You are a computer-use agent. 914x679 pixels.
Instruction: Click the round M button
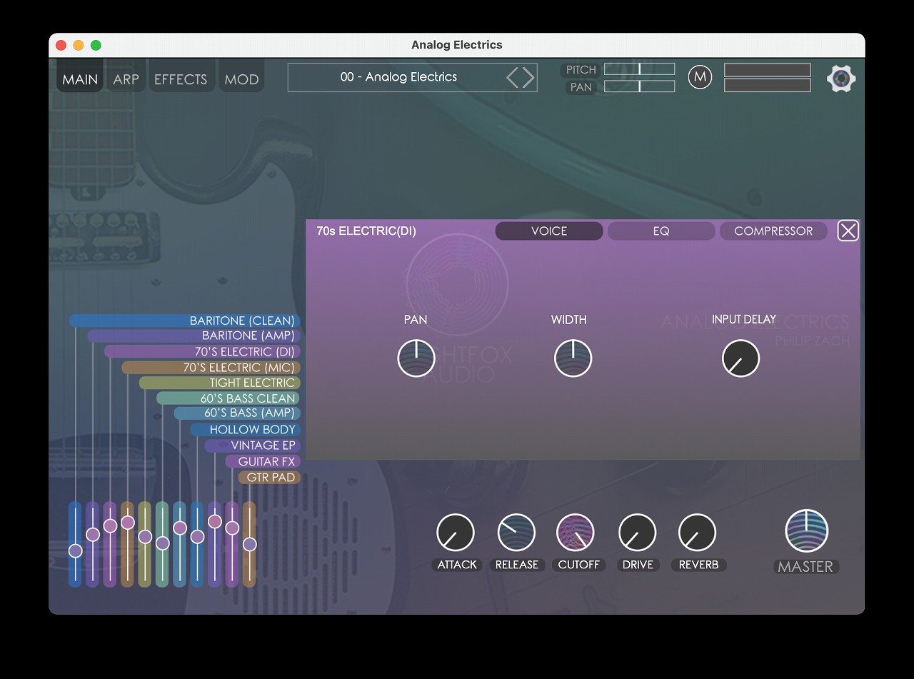coord(700,77)
